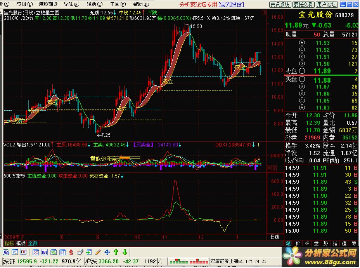Click the tag label icon in toolbar

pos(80,253)
